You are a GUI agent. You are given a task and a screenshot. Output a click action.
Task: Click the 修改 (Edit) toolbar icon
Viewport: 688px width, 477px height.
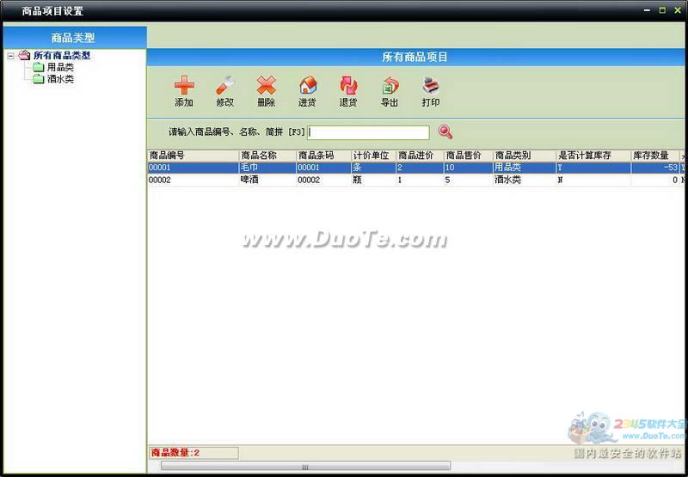(224, 86)
